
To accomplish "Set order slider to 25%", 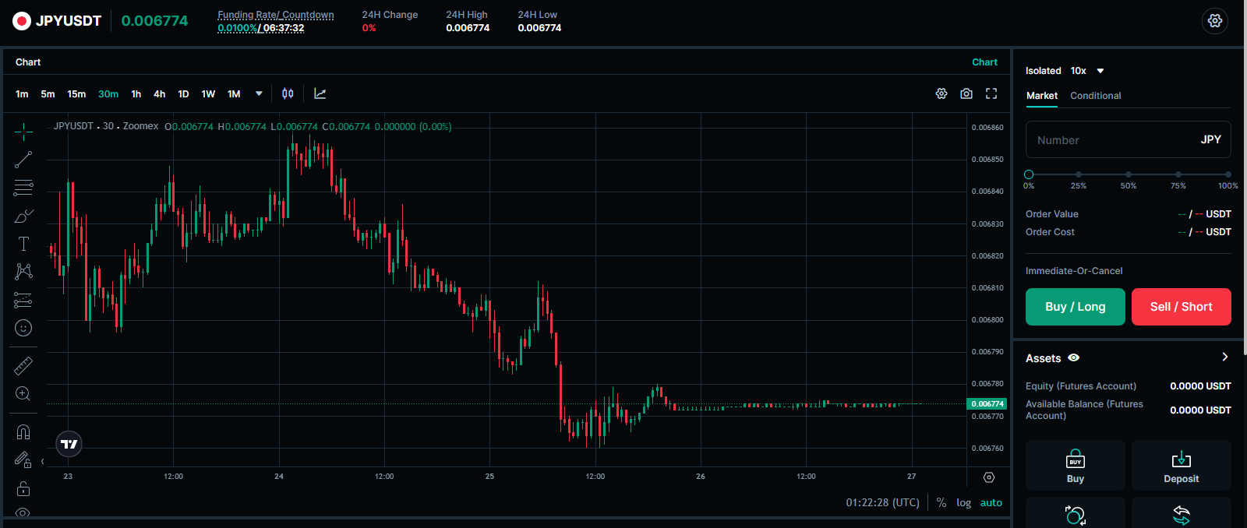I will pos(1079,174).
